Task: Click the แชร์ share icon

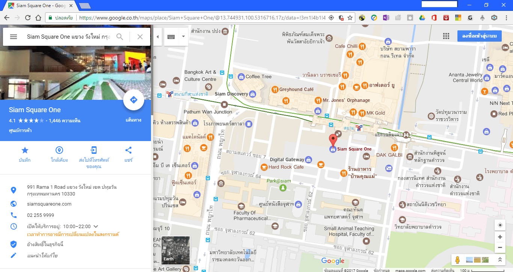Action: [128, 150]
